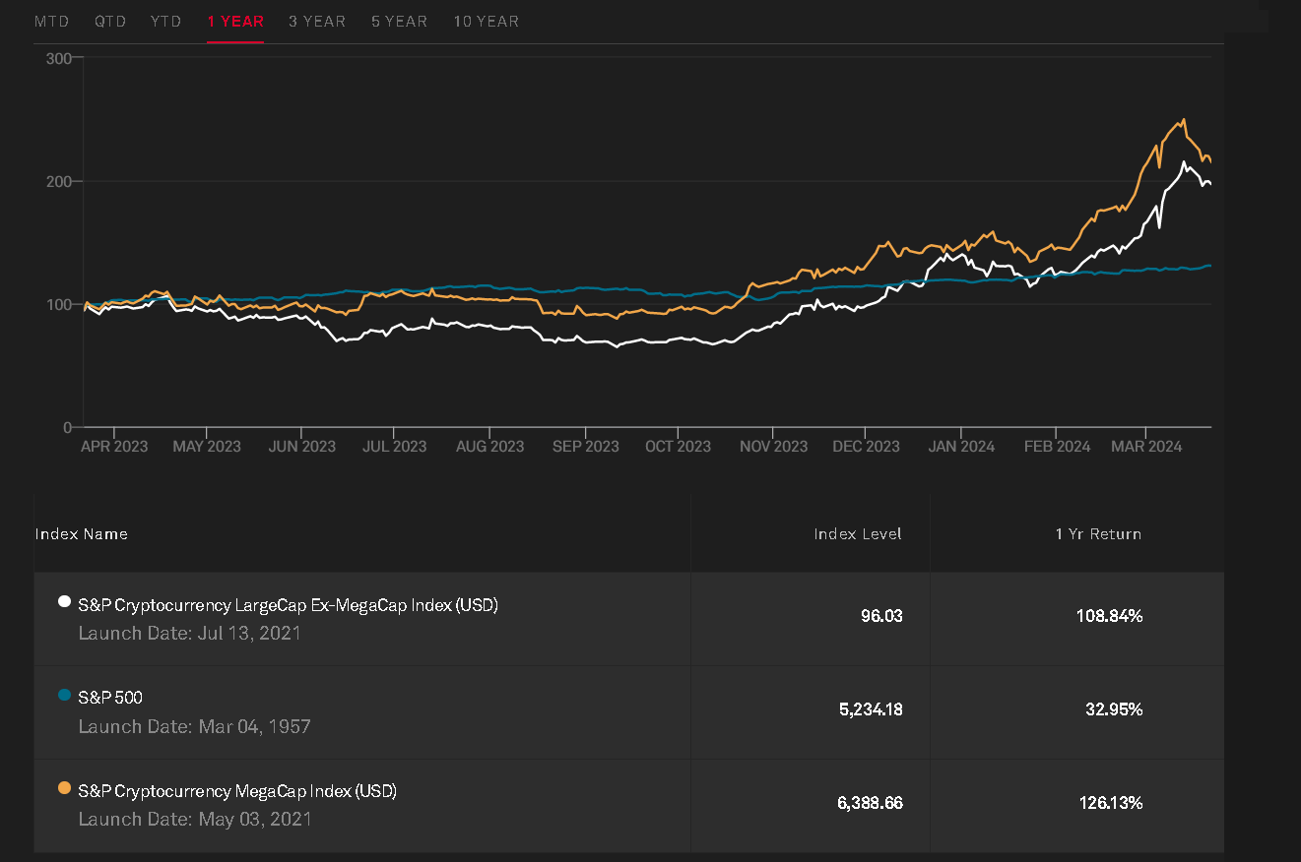Image resolution: width=1301 pixels, height=862 pixels.
Task: Switch to the QTD time range
Action: pyautogui.click(x=110, y=22)
